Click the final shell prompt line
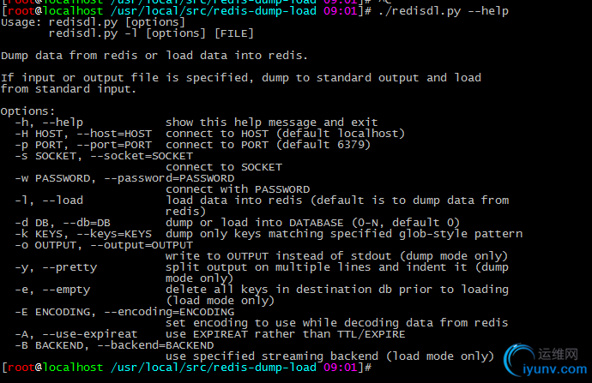The height and width of the screenshot is (383, 592). coord(187,368)
